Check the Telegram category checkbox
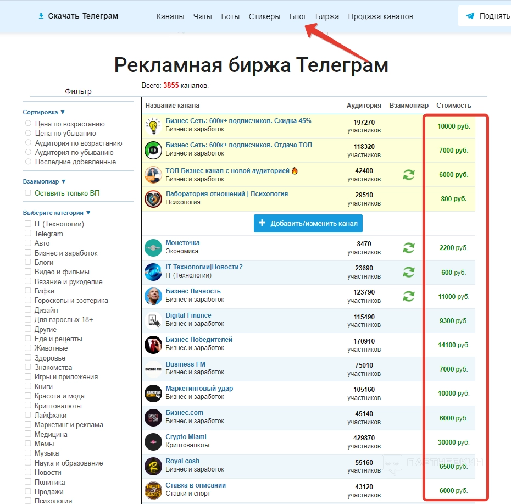The height and width of the screenshot is (504, 511). click(28, 233)
